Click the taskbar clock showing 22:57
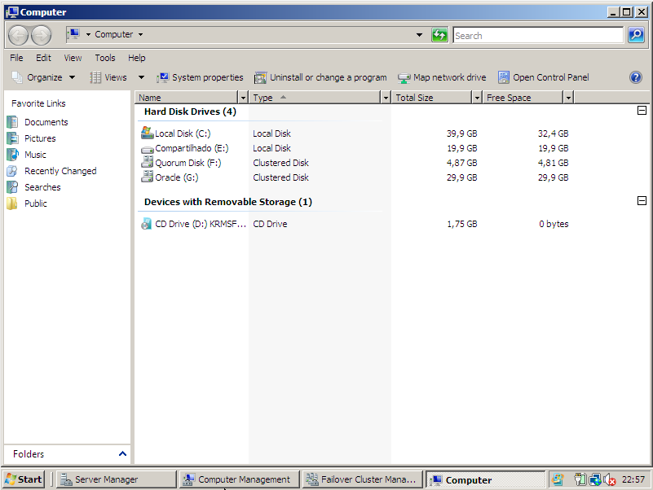The image size is (653, 490). (x=633, y=479)
